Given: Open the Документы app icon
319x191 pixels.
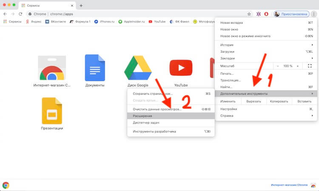Looking at the screenshot, I should click(x=95, y=68).
